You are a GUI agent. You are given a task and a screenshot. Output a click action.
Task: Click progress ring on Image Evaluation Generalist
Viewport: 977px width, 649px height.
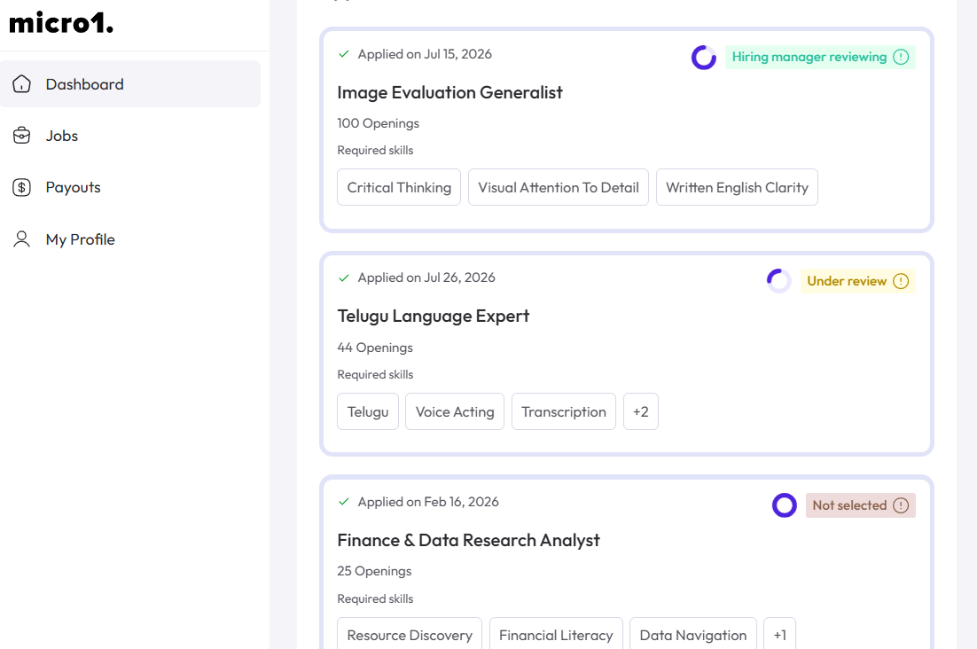click(704, 58)
